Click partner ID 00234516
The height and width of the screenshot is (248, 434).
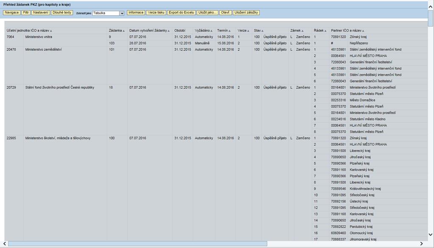338,119
